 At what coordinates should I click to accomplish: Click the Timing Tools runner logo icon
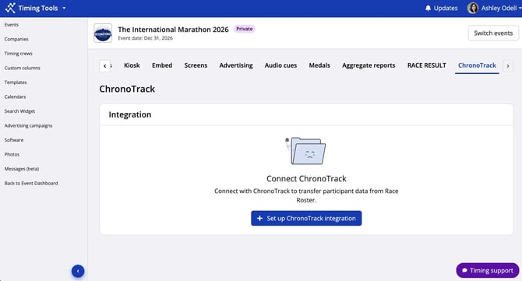[x=10, y=8]
